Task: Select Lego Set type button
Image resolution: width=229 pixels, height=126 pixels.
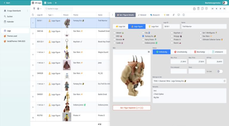Action: coord(120,26)
